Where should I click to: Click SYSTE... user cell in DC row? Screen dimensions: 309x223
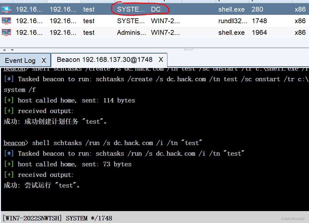131,9
